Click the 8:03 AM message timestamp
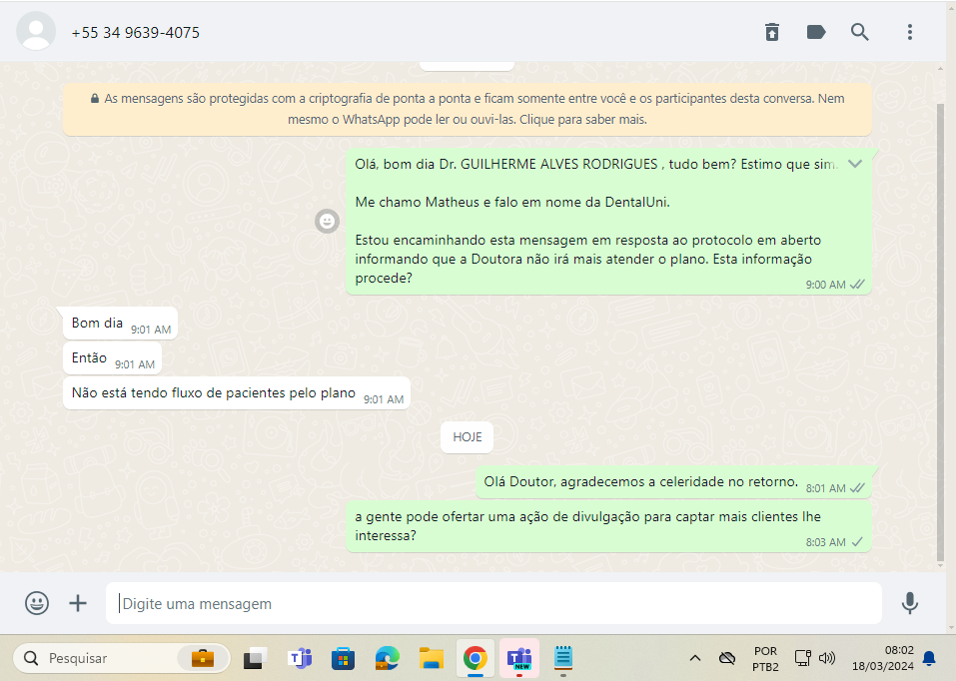The height and width of the screenshot is (681, 956). point(825,542)
